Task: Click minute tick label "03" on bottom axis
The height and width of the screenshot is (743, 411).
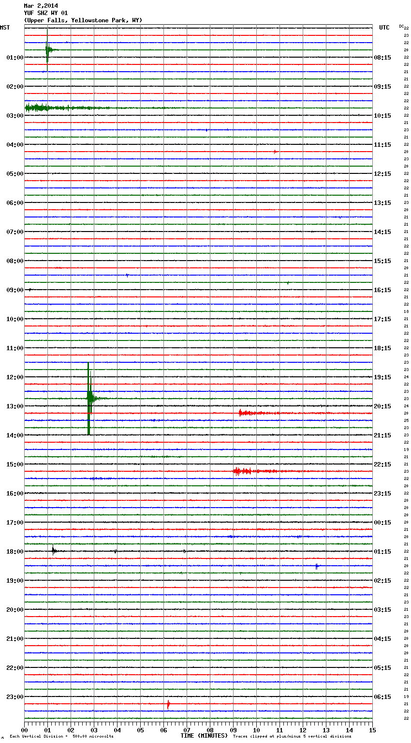Action: coord(94,730)
